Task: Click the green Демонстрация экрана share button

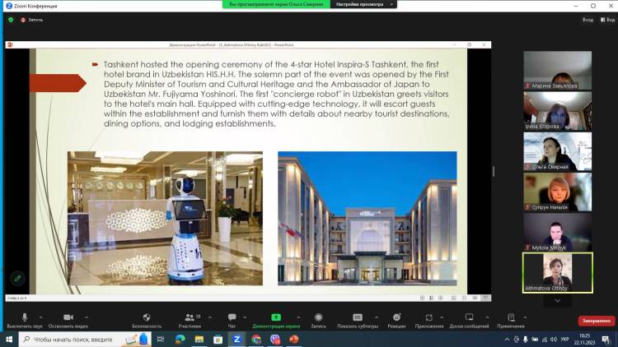Action: pyautogui.click(x=275, y=317)
